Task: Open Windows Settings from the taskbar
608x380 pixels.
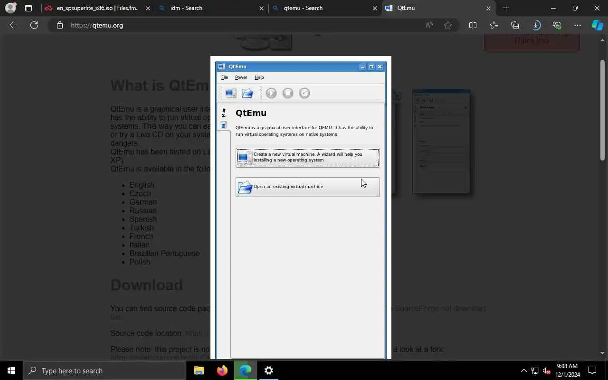Action: click(269, 370)
